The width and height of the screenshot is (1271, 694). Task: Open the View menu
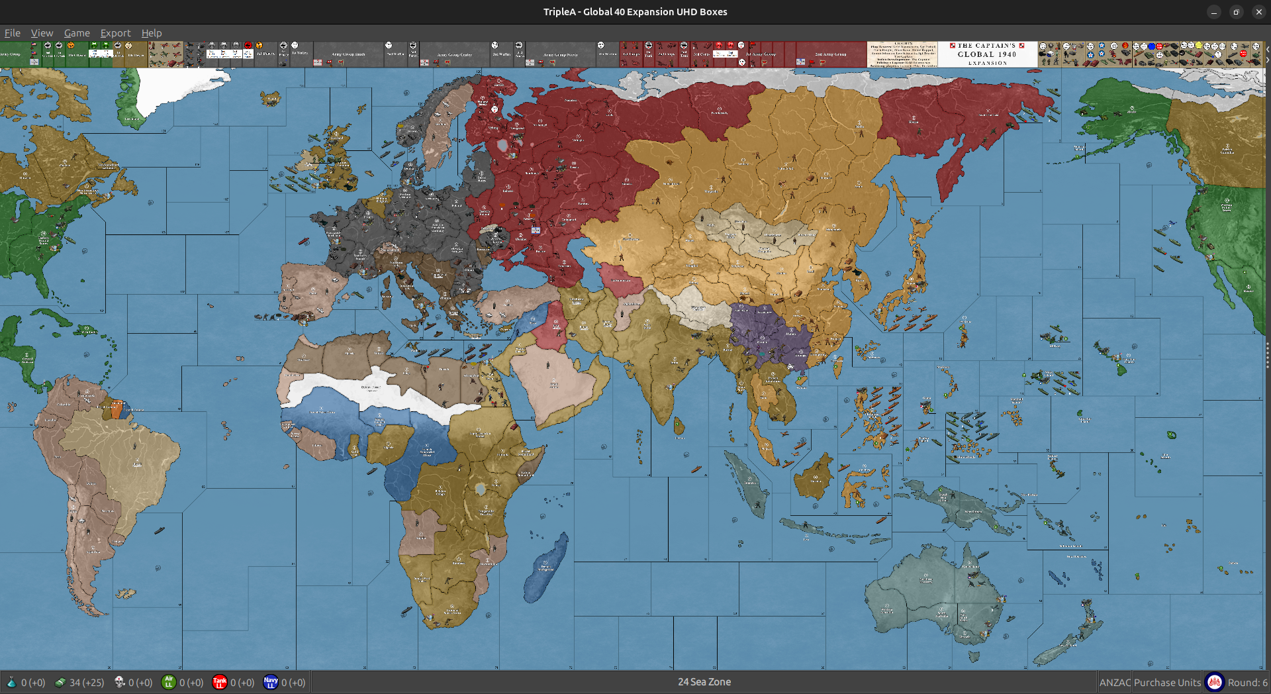click(42, 33)
